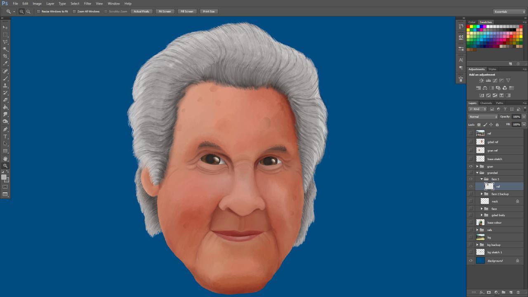Viewport: 528px width, 297px height.
Task: Pick the Clone Stamp tool
Action: tap(5, 85)
